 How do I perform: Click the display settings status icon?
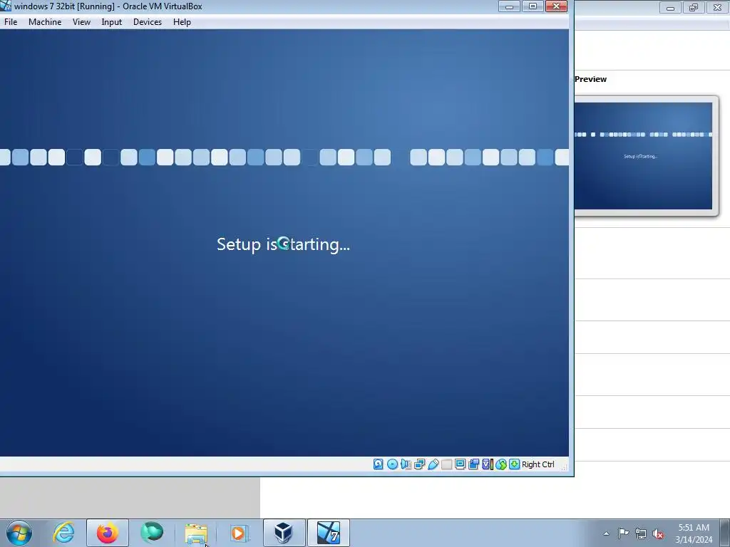[460, 464]
